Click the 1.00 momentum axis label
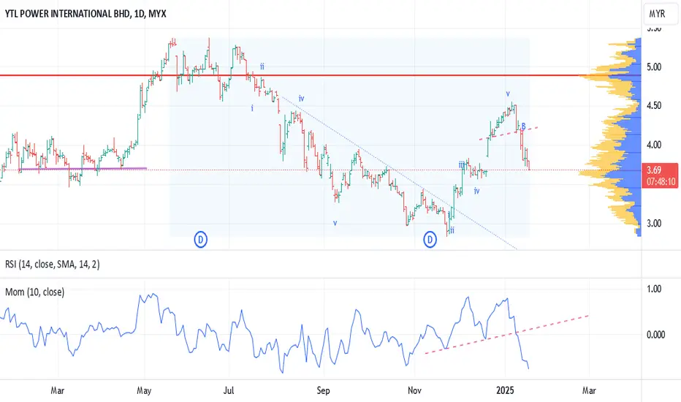Viewport: 681px width, 402px height. 654,289
